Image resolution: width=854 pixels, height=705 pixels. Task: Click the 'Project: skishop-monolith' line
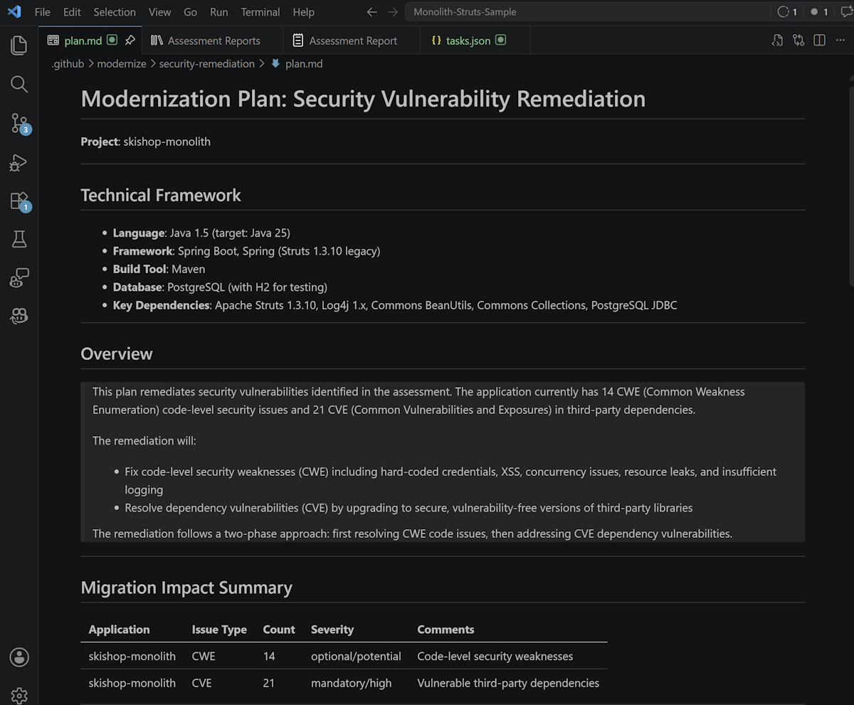point(146,142)
